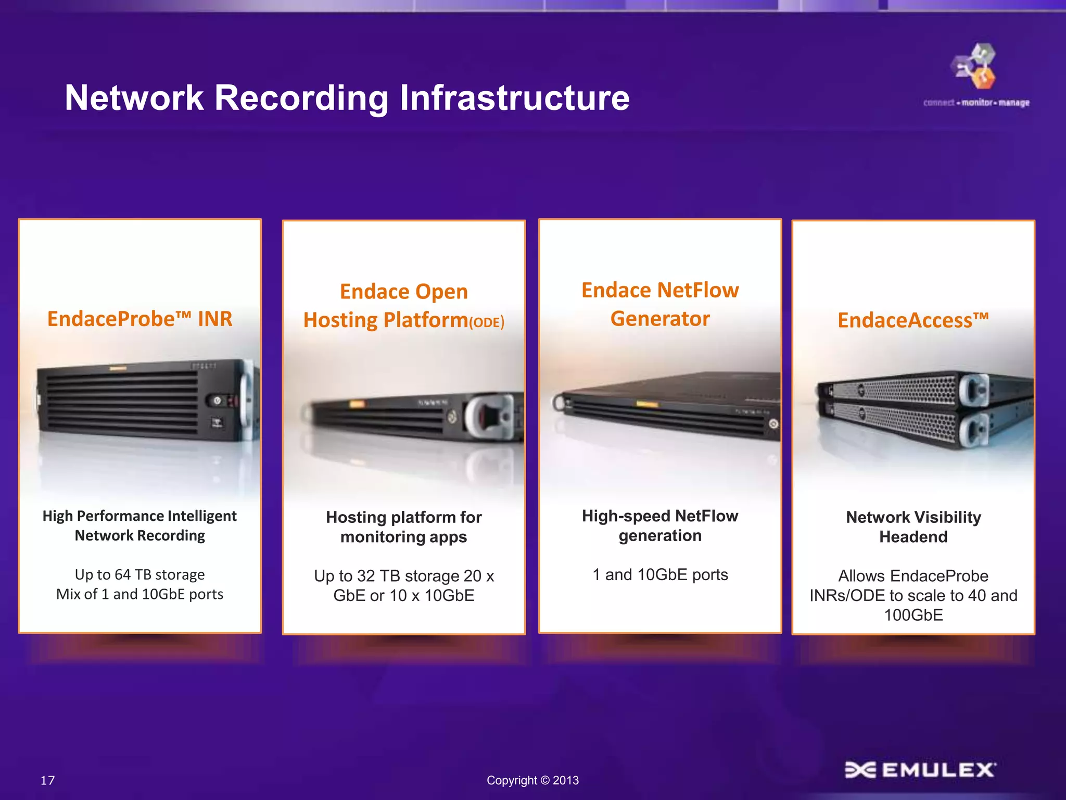Click 'Allows EndaceProbe INRs/ODE to scale' text
This screenshot has width=1066, height=800.
pyautogui.click(x=913, y=595)
